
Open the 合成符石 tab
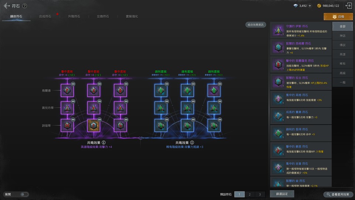pos(45,17)
